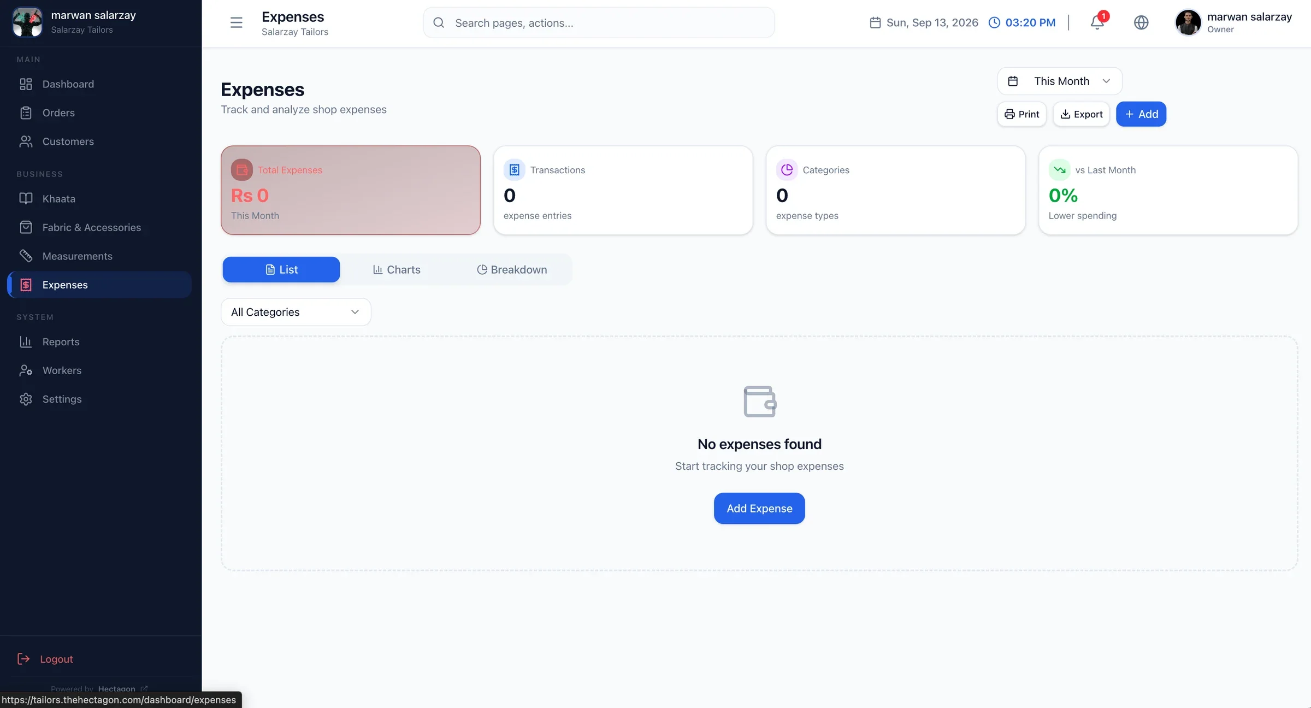Click the Export button
The height and width of the screenshot is (708, 1311).
click(x=1081, y=114)
